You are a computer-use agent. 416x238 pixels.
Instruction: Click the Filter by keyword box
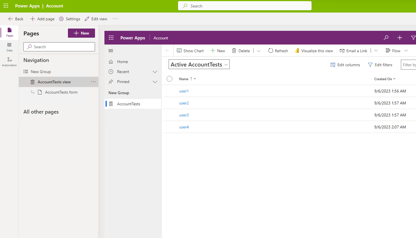(x=408, y=65)
